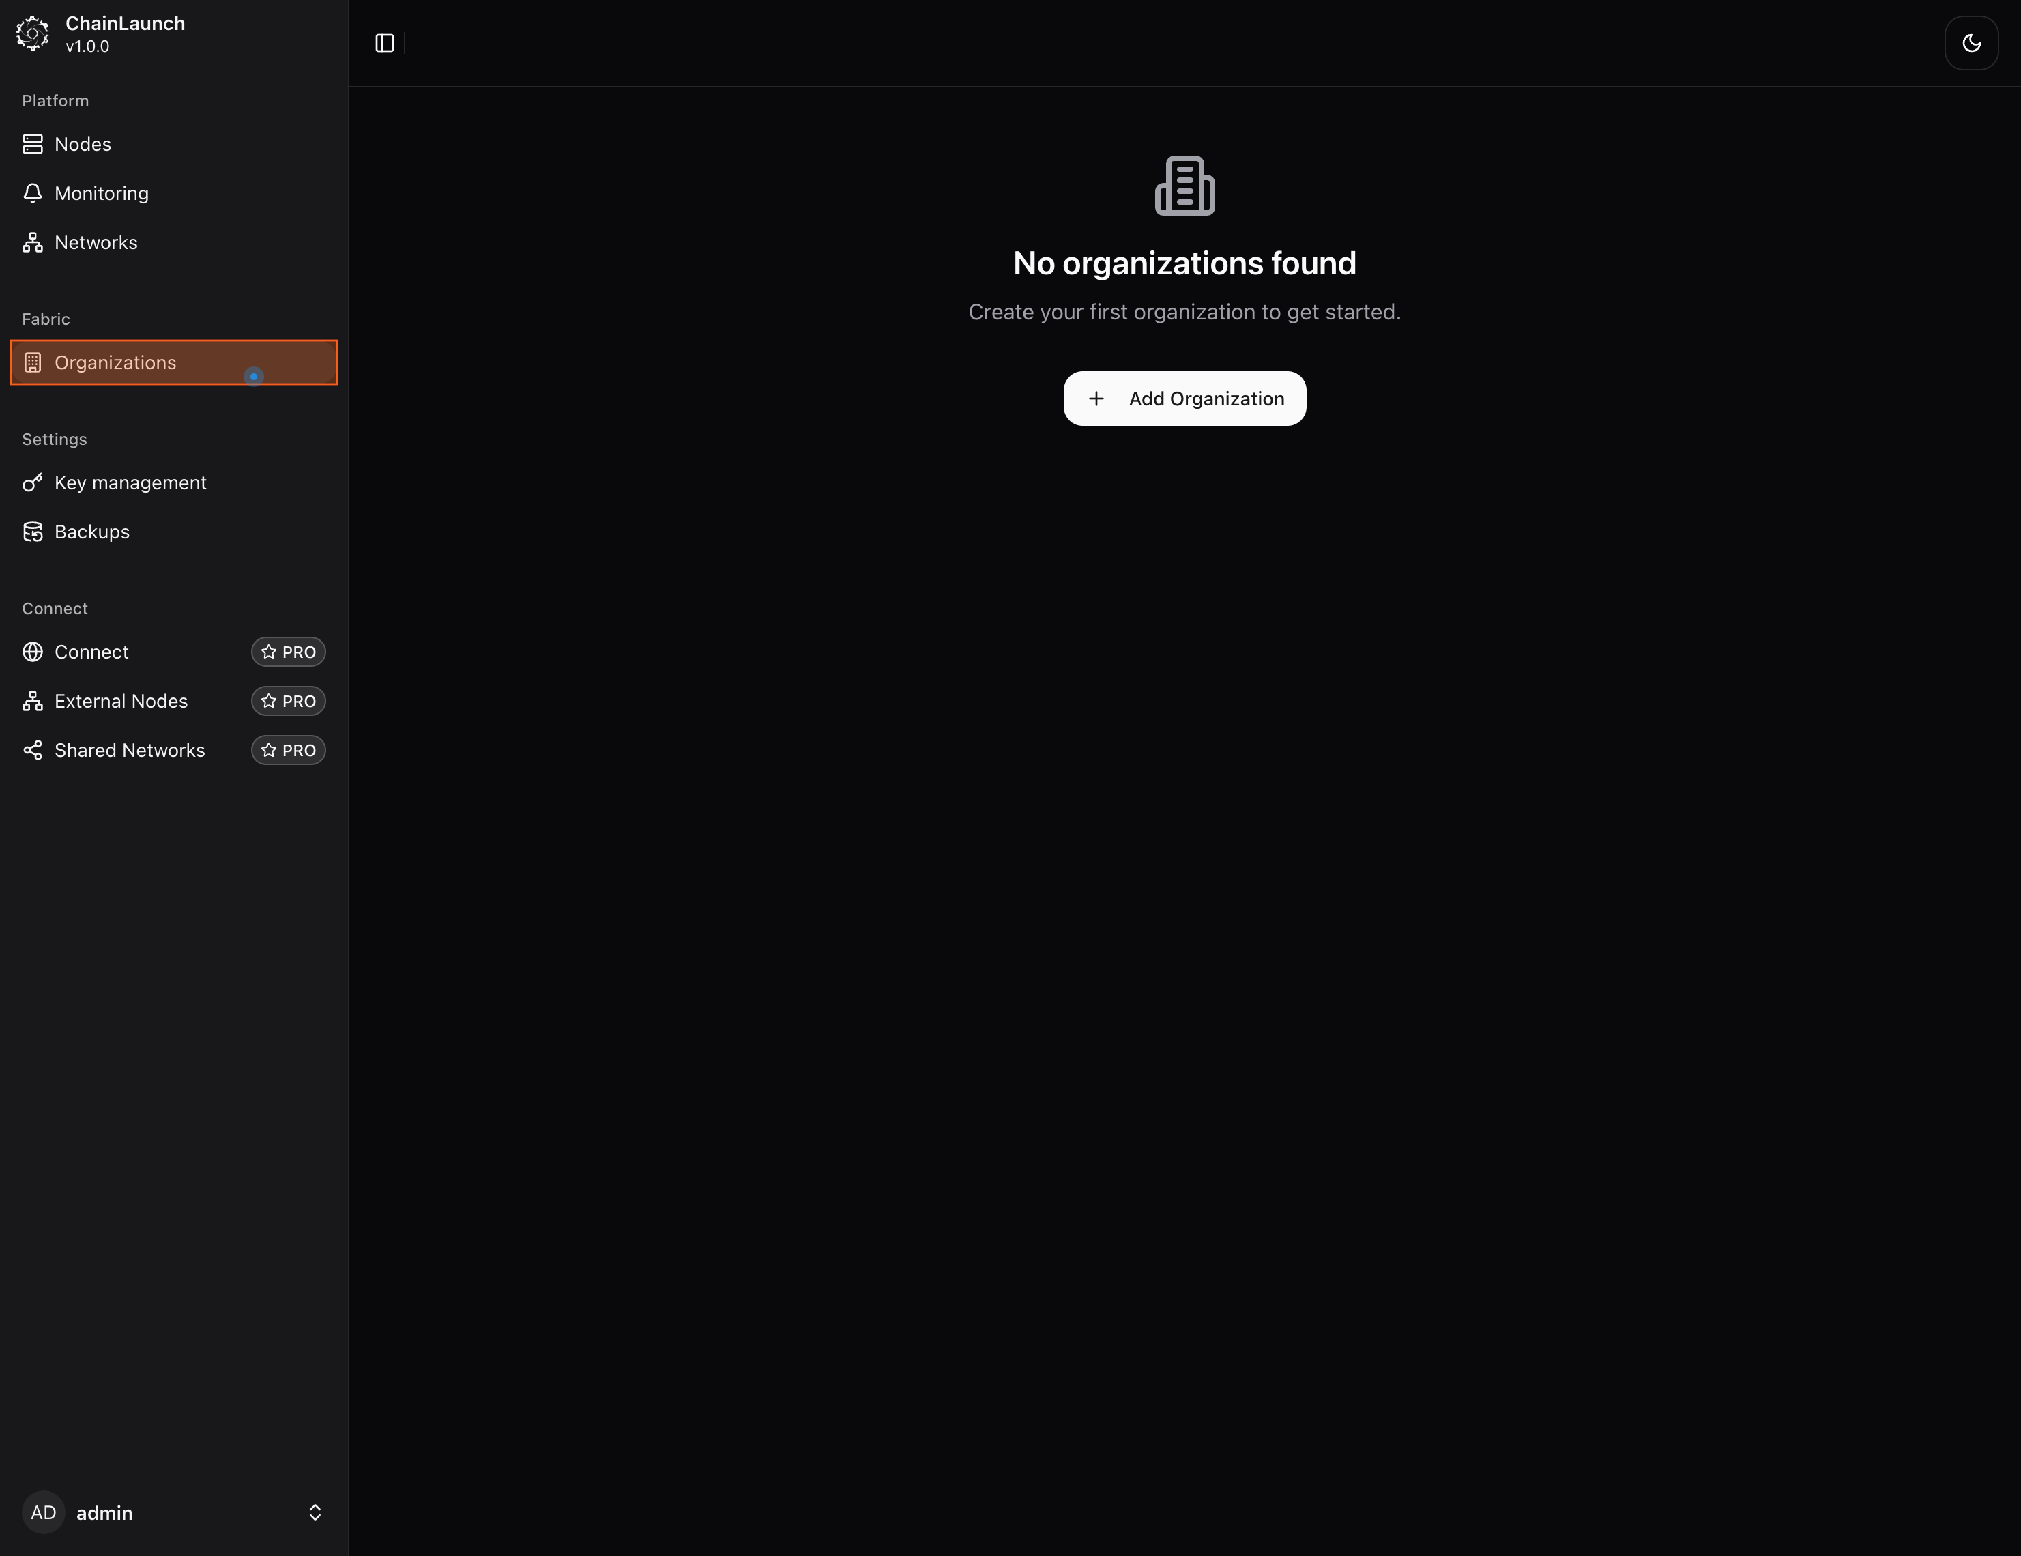Select Organizations in Fabric section
This screenshot has height=1556, width=2021.
click(x=115, y=363)
